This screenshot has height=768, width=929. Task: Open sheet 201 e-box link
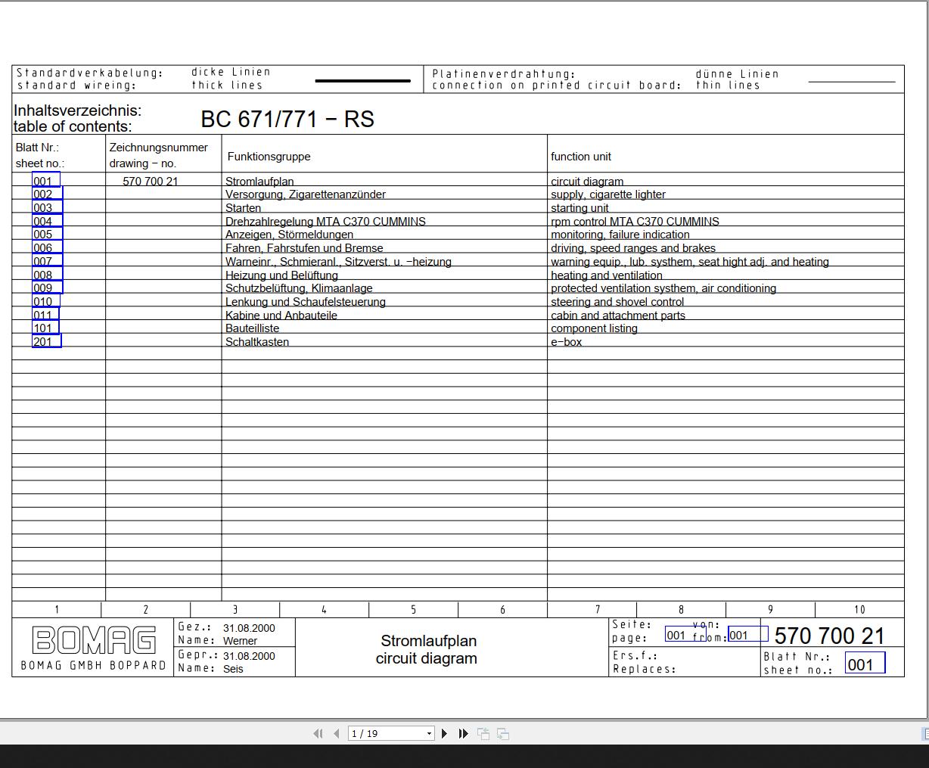(46, 341)
